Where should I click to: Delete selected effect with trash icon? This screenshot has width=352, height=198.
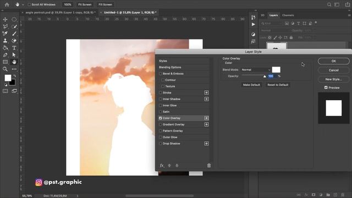tap(209, 166)
